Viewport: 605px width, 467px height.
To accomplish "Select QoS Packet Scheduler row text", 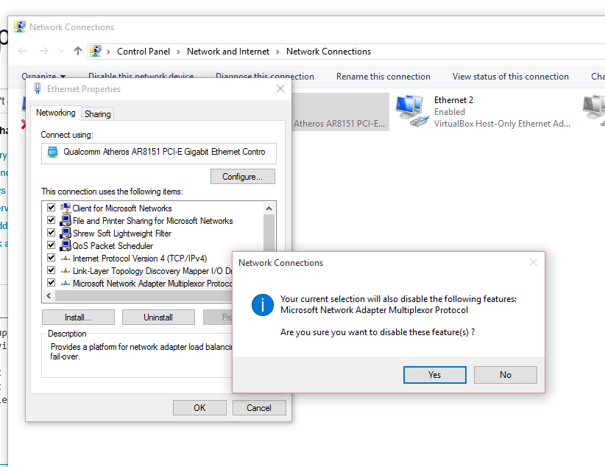I will coord(113,246).
